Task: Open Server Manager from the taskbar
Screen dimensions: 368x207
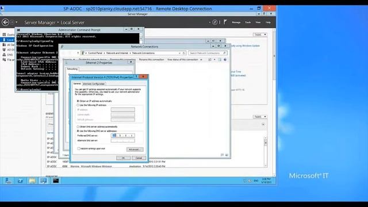Action: [x=9, y=181]
